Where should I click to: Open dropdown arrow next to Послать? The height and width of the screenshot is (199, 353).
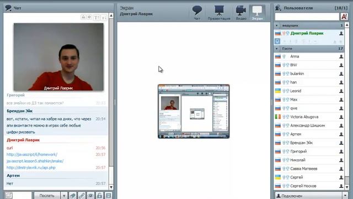[x=64, y=195]
